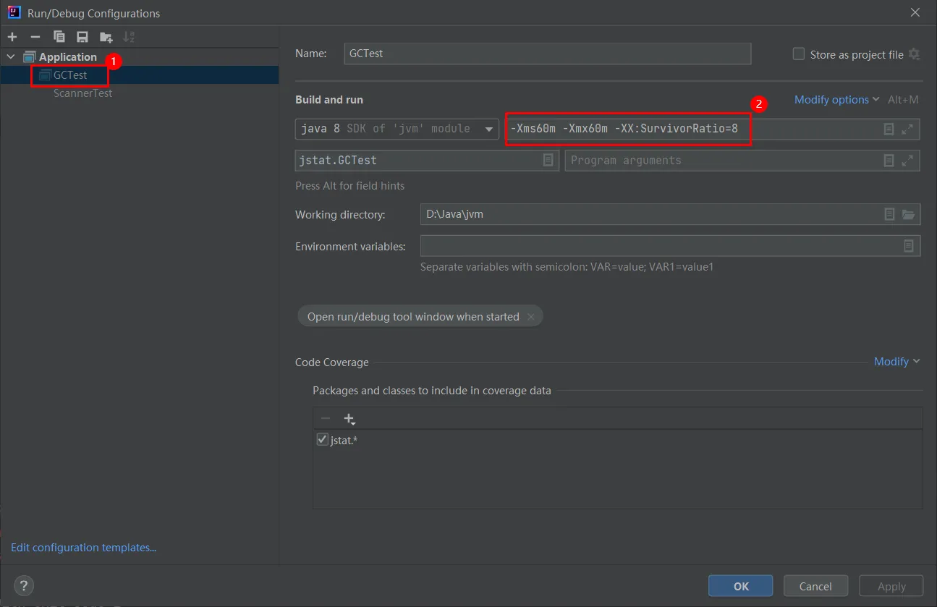Click the coverage Remove pattern minus icon
937x607 pixels.
(326, 418)
